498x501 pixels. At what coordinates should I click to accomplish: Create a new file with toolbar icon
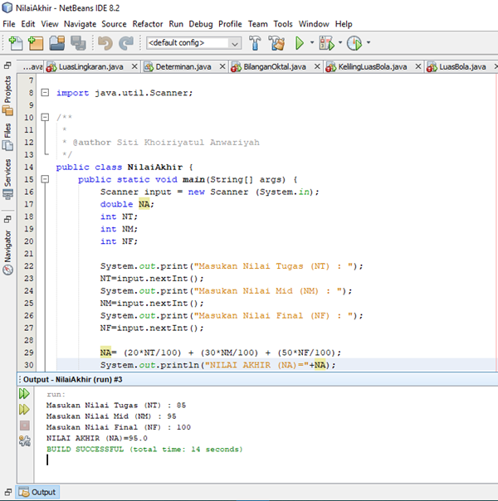click(x=15, y=43)
